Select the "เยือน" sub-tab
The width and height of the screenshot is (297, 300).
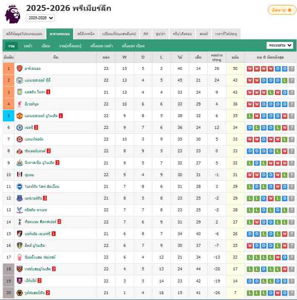(x=46, y=46)
